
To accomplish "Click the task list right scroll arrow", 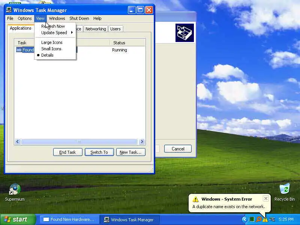I will coord(142,142).
